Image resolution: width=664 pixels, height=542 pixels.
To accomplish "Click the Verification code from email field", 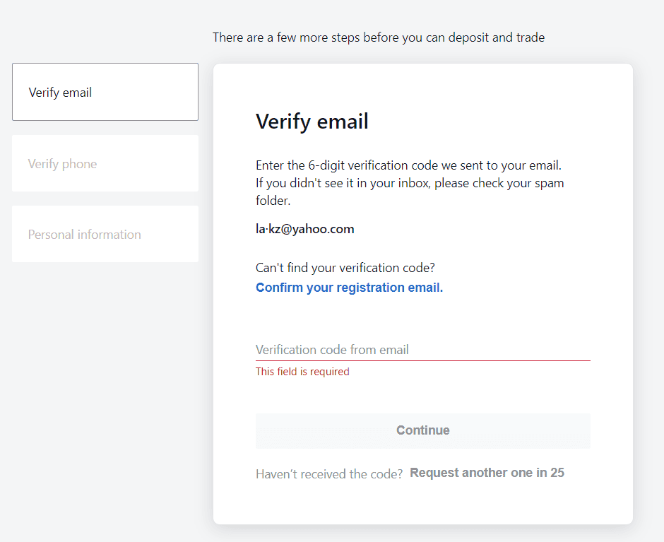I will (422, 350).
